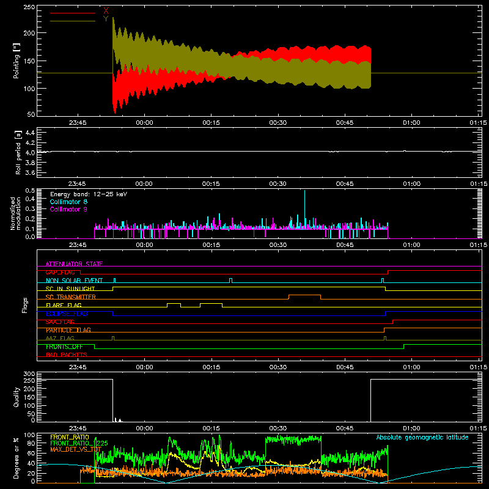Click the SC_IN_SUNLIGHT flag label

(70, 289)
